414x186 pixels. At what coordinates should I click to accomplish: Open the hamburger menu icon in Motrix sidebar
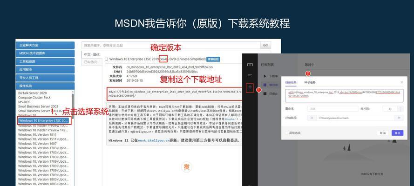tap(250, 76)
